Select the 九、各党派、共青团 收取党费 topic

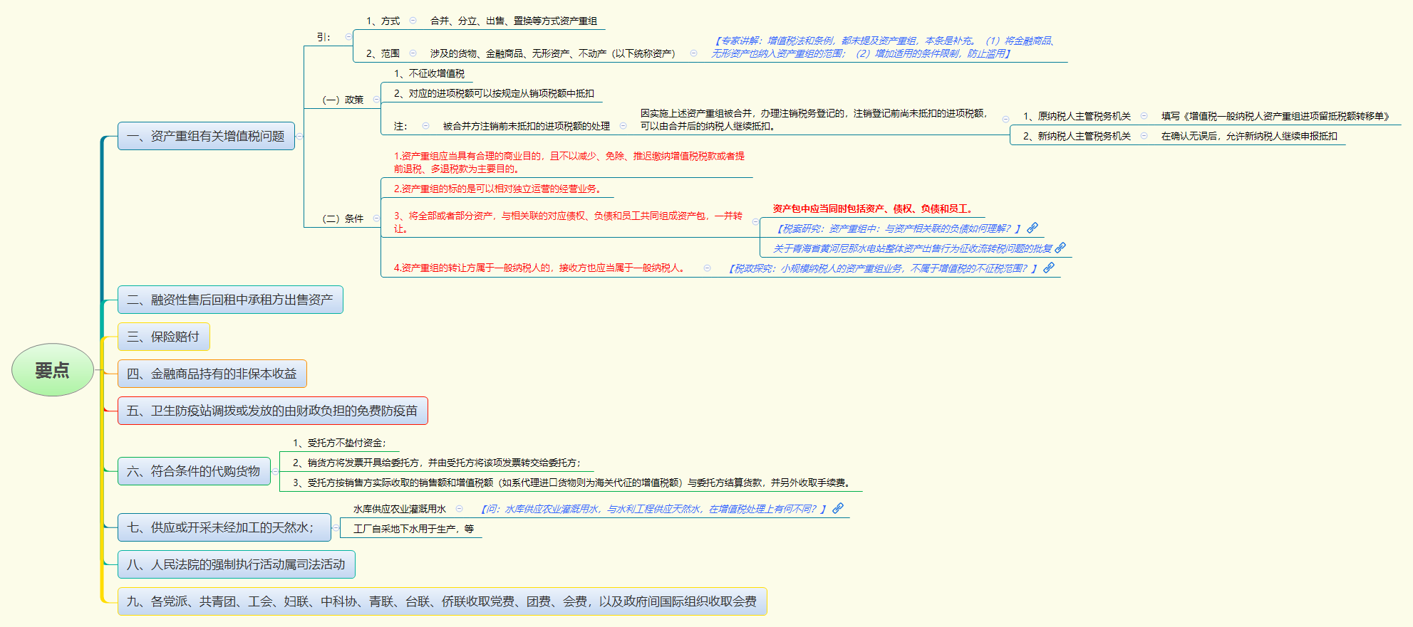[x=442, y=601]
